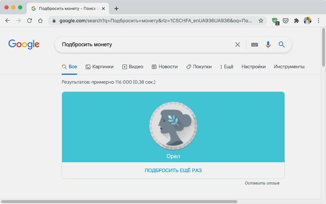
Task: Click the address bar URL
Action: [x=155, y=21]
